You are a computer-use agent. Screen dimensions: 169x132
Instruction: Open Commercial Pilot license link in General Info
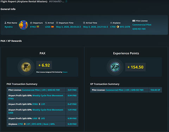[x=142, y=25]
